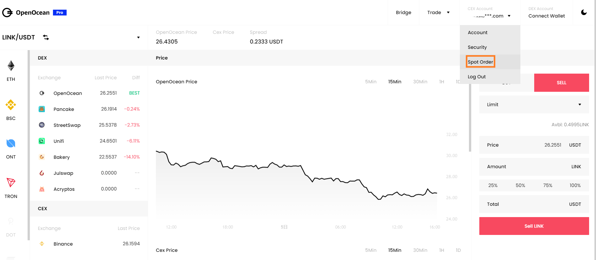Open the Bridge page
596x260 pixels.
tap(403, 13)
